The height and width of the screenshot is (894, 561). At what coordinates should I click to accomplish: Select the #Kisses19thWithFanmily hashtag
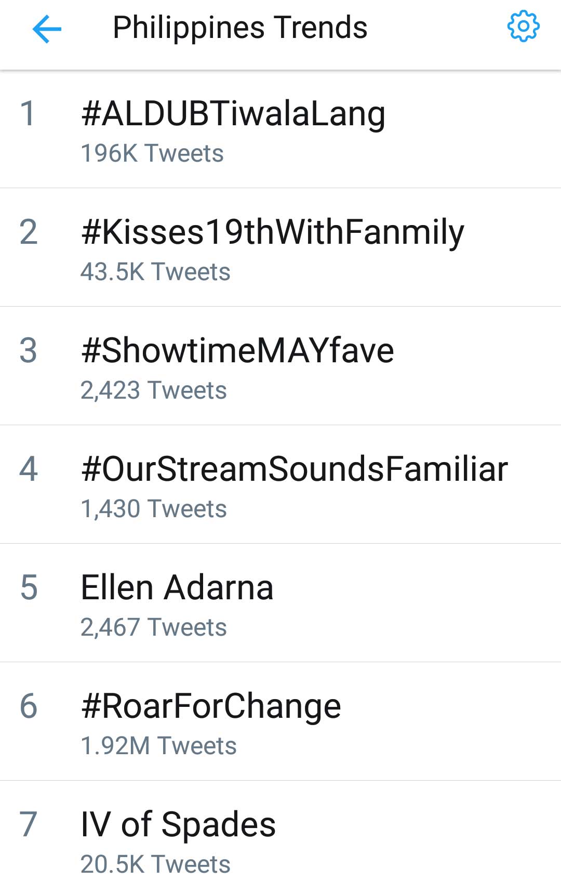(x=273, y=232)
